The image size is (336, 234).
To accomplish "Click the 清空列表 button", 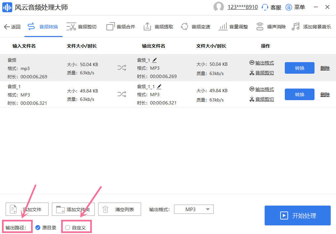I will (x=120, y=209).
